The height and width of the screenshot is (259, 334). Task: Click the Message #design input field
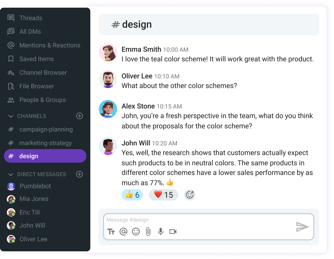199,220
